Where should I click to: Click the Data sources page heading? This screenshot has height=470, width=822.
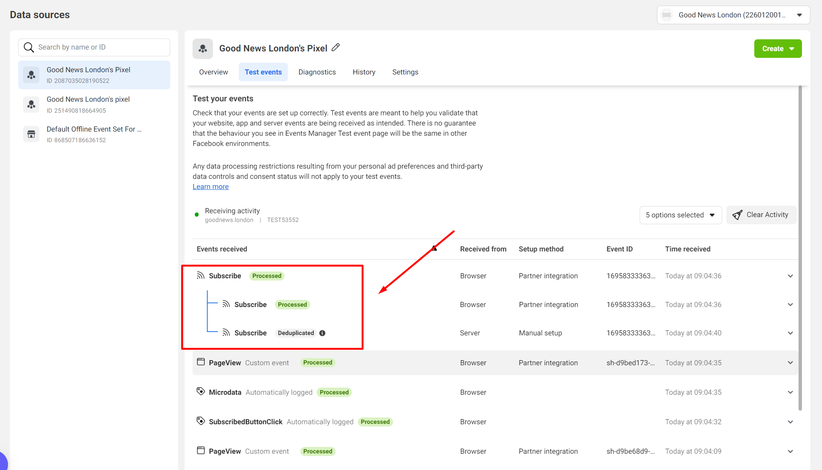pos(40,15)
